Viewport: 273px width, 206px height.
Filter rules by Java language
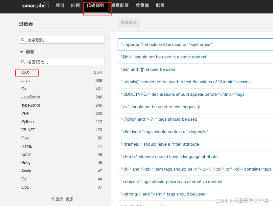click(25, 81)
